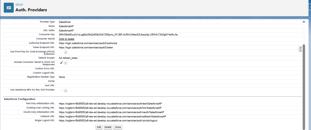Reveal the Consumer Secret
The height and width of the screenshot is (130, 311).
[66, 39]
